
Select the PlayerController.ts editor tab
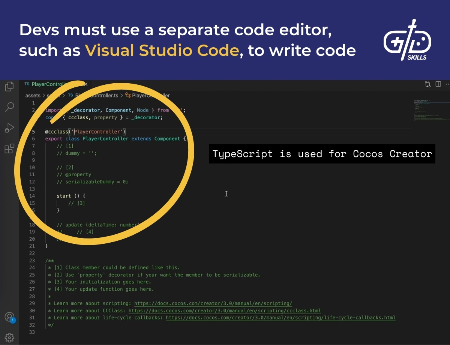(x=49, y=84)
